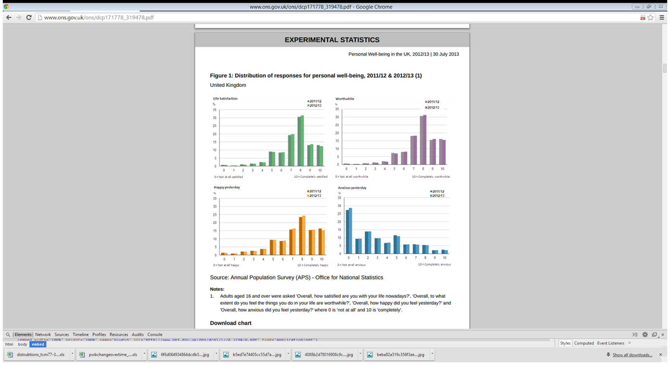The height and width of the screenshot is (365, 670).
Task: Open options arrow for 6f6d064934864dcdb3 jpg download
Action: tap(216, 354)
